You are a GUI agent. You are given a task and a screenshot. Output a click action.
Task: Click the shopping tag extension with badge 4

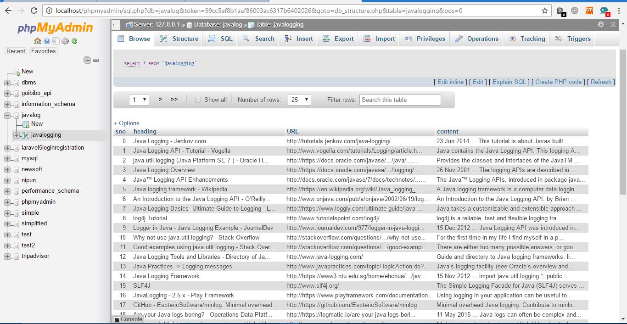[x=560, y=11]
